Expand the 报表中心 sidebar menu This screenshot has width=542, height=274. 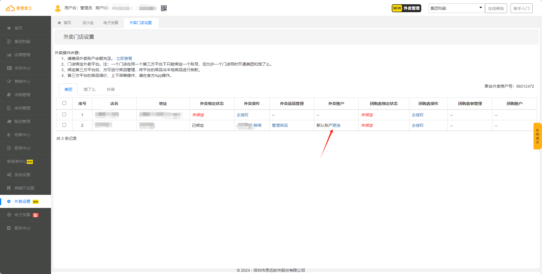(x=22, y=148)
